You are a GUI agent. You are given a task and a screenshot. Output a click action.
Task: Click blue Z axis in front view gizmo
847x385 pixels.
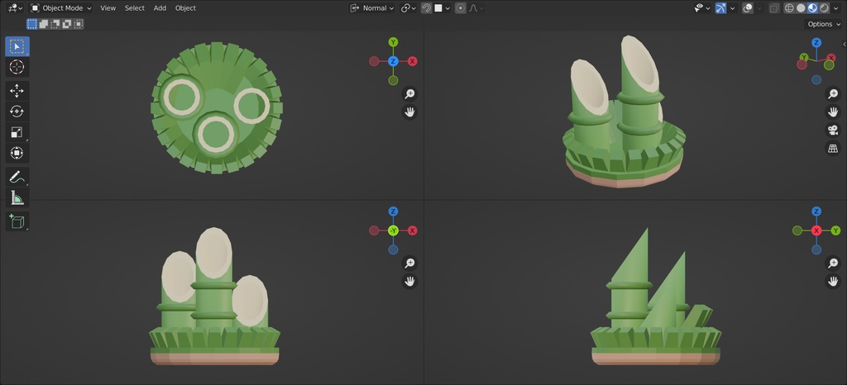point(393,212)
